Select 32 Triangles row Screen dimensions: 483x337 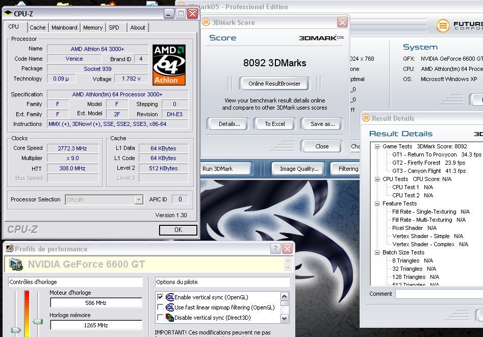(414, 269)
